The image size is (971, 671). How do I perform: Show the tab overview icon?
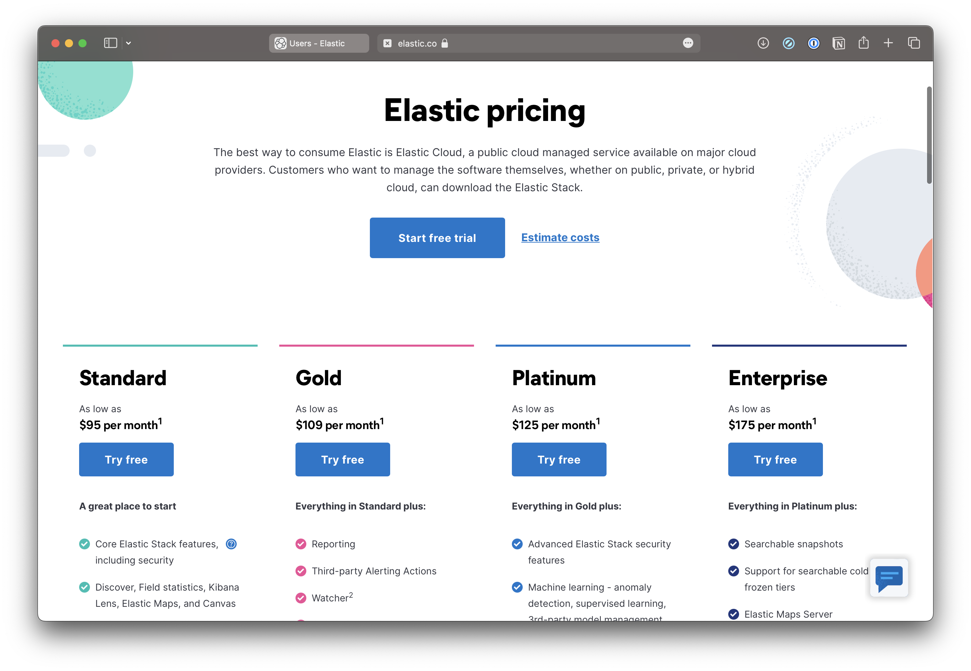[914, 43]
